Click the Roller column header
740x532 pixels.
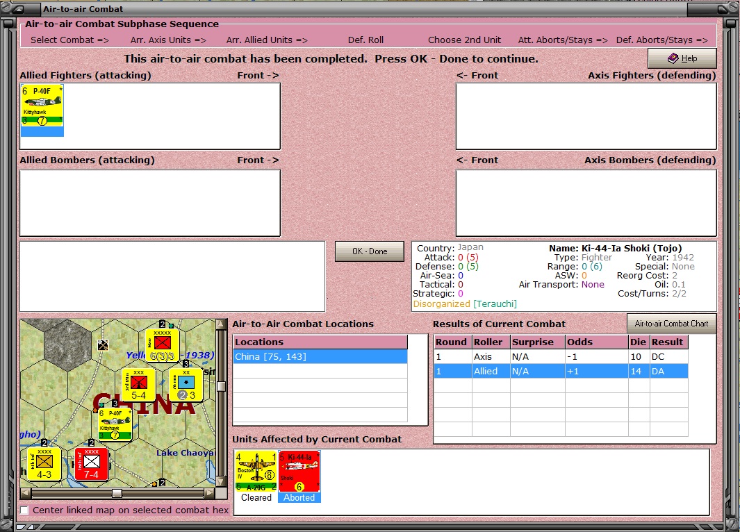[x=491, y=342]
